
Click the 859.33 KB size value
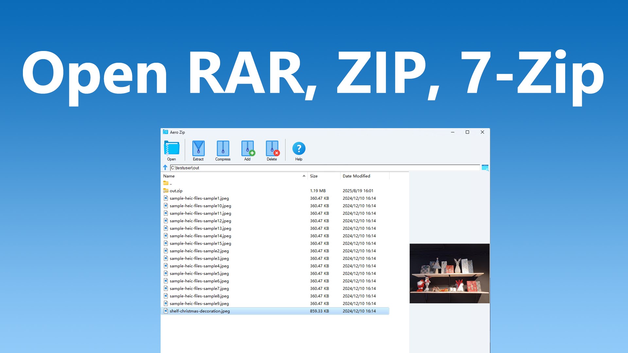(319, 311)
